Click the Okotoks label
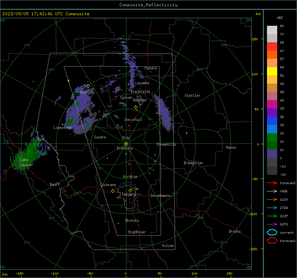297x278 pixels. point(132,220)
